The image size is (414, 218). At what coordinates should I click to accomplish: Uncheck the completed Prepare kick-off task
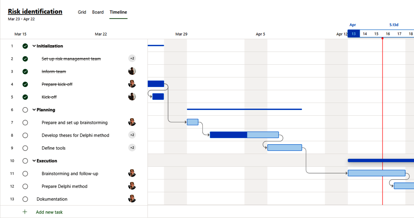(25, 84)
